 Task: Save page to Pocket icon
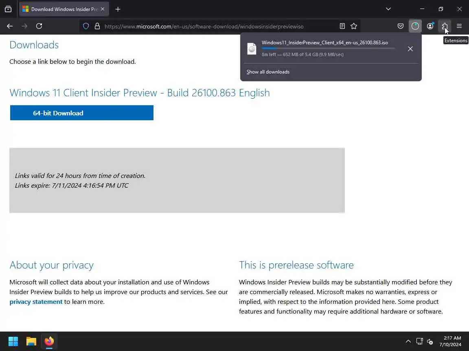pos(401,26)
